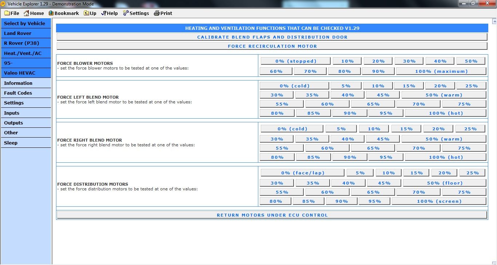The image size is (497, 265).
Task: Open the Fault Codes page
Action: [26, 93]
